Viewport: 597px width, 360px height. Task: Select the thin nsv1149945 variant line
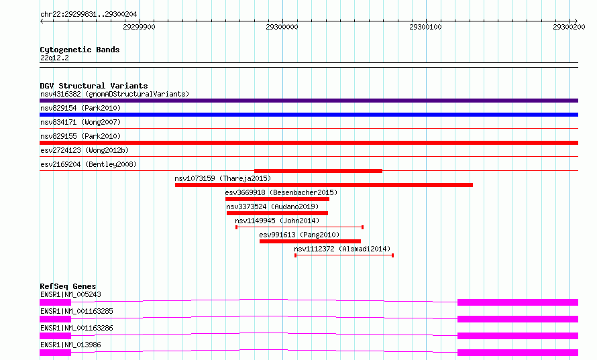(x=300, y=227)
